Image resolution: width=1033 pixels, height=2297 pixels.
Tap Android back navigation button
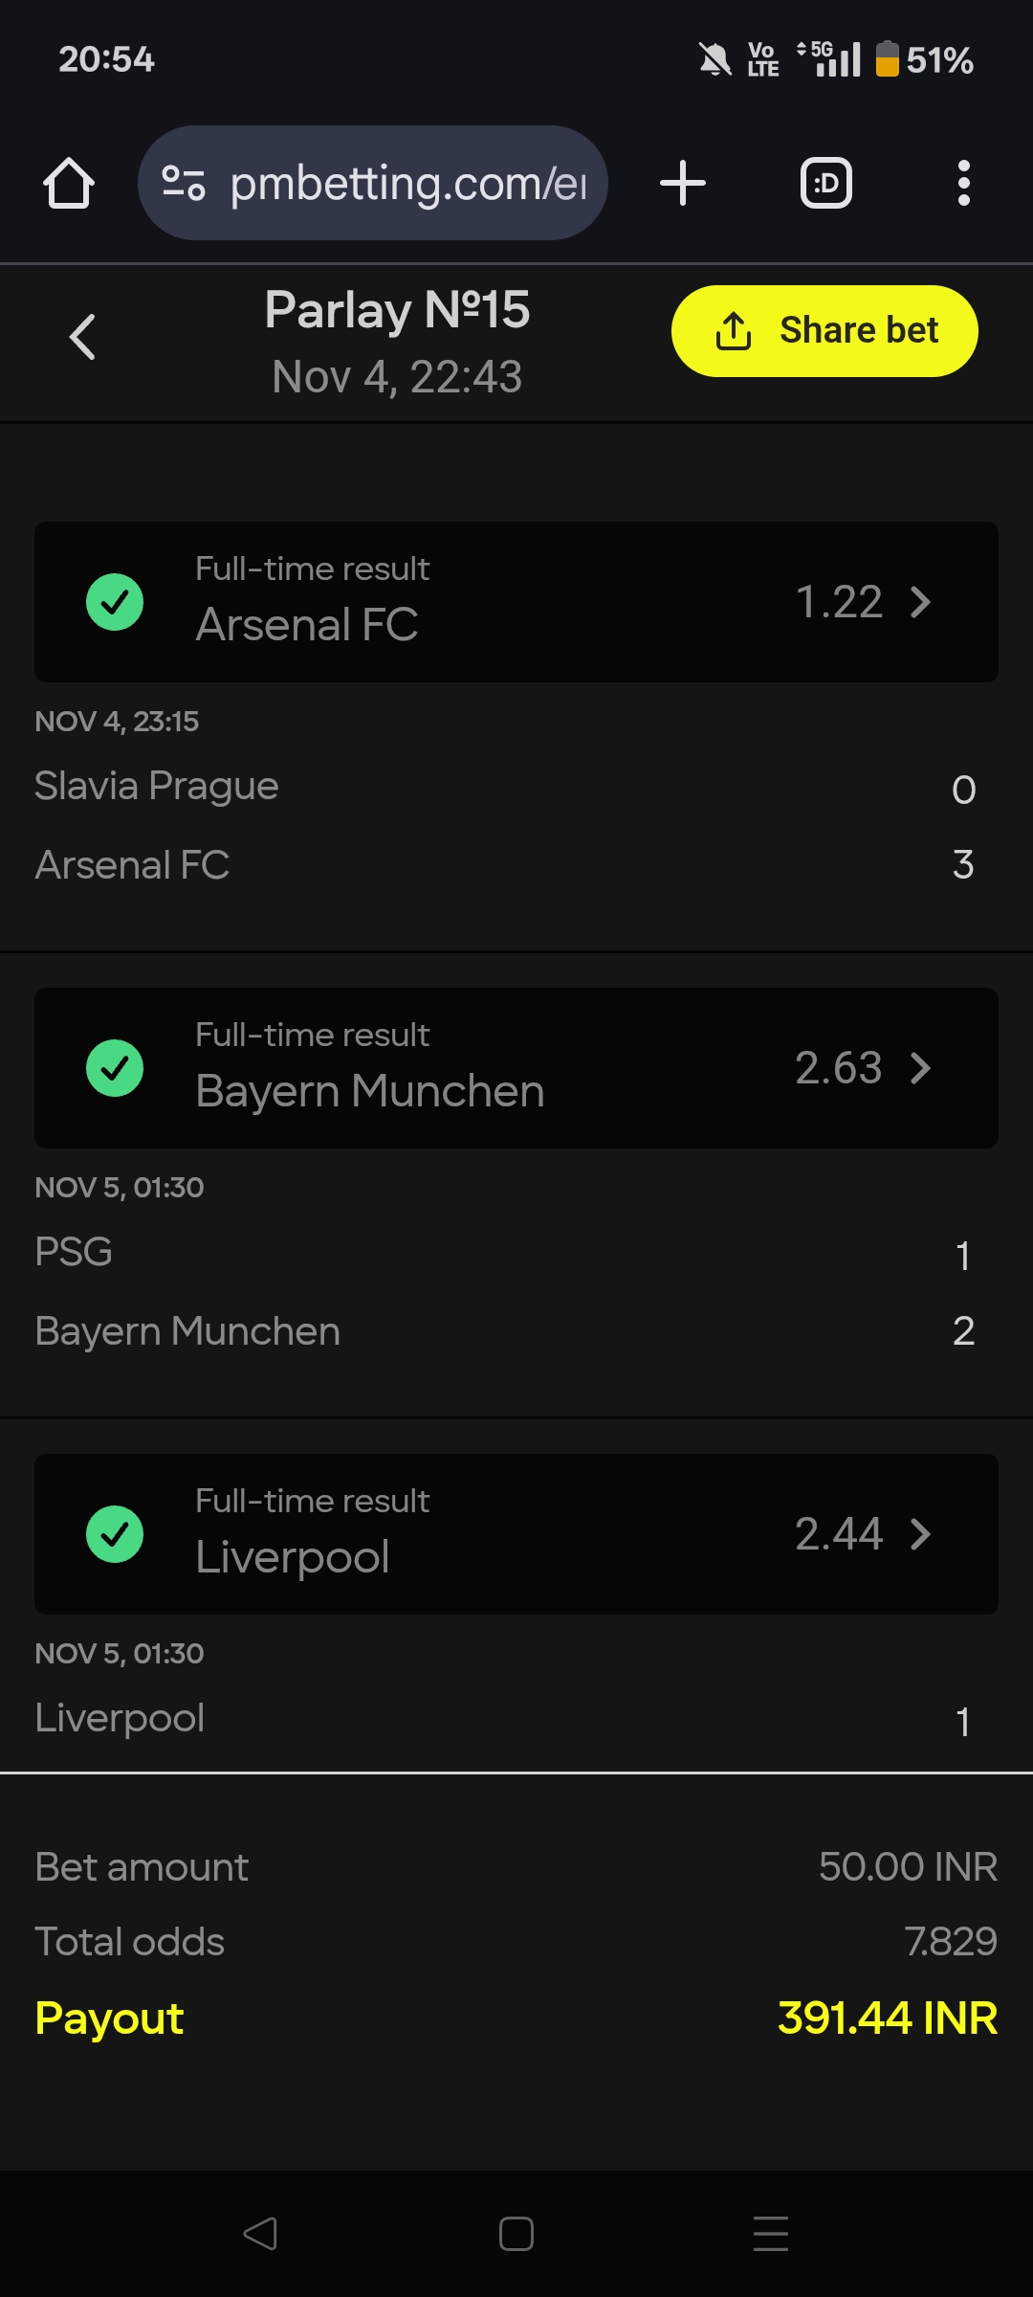[260, 2234]
